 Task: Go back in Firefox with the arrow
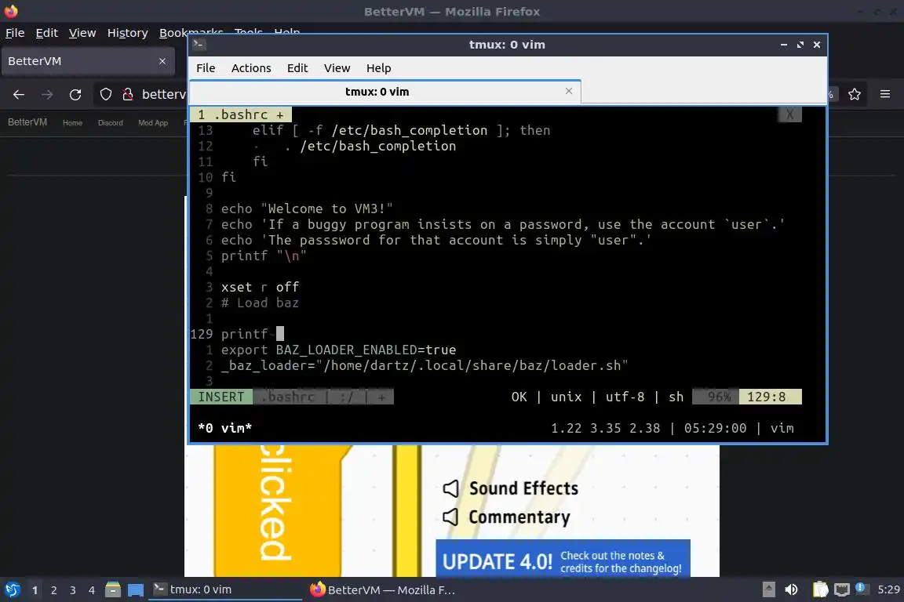pyautogui.click(x=19, y=95)
